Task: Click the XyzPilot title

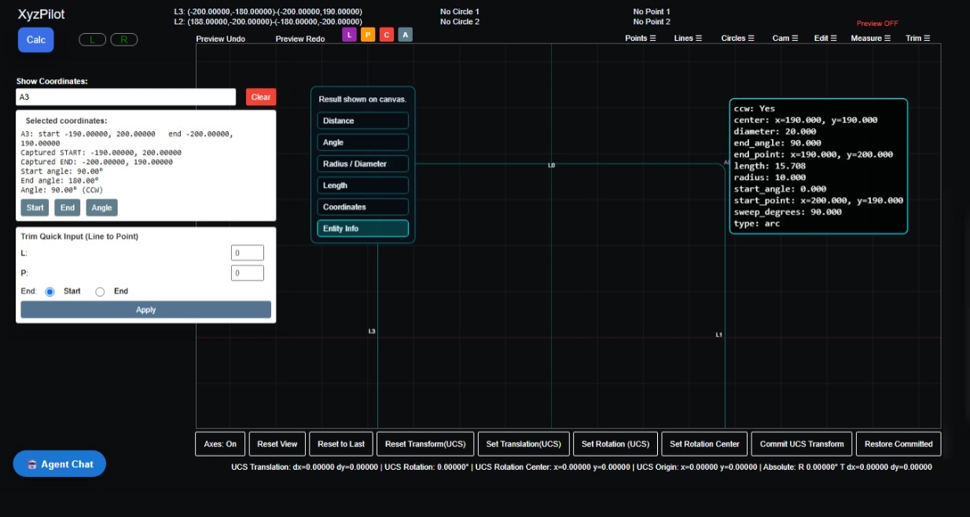Action: pos(42,14)
